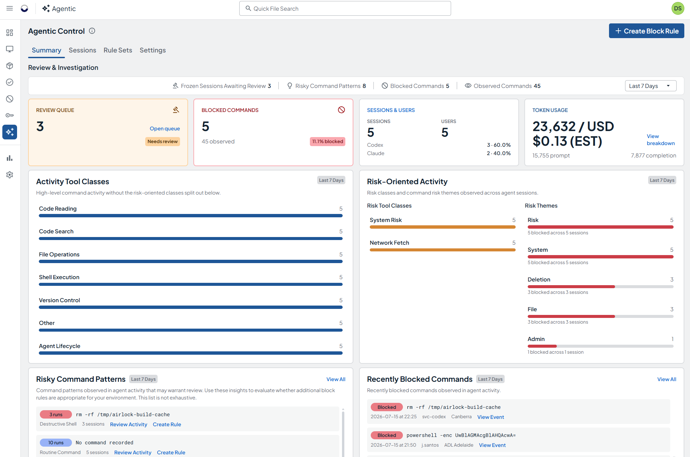This screenshot has width=690, height=457.
Task: Click the Network Fetch risk class row
Action: coord(442,246)
